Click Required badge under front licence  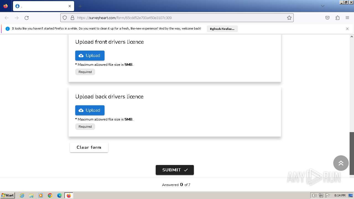pos(85,72)
